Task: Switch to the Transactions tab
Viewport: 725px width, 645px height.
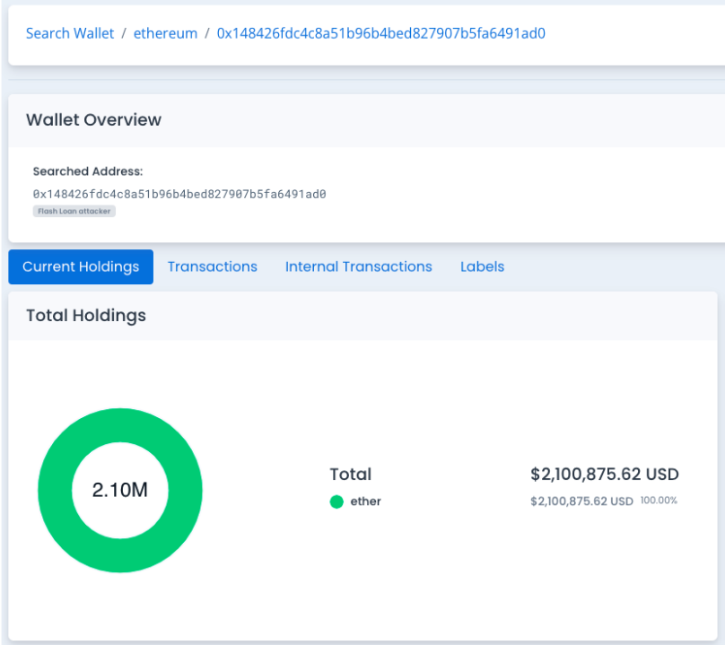Action: point(212,266)
